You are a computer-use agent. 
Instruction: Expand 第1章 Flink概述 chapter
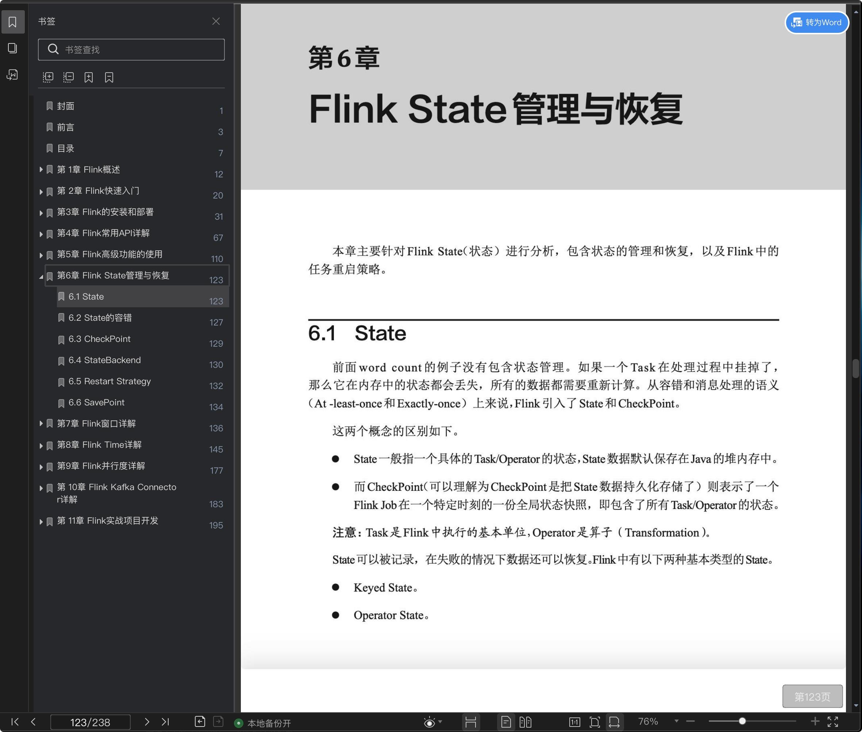41,170
